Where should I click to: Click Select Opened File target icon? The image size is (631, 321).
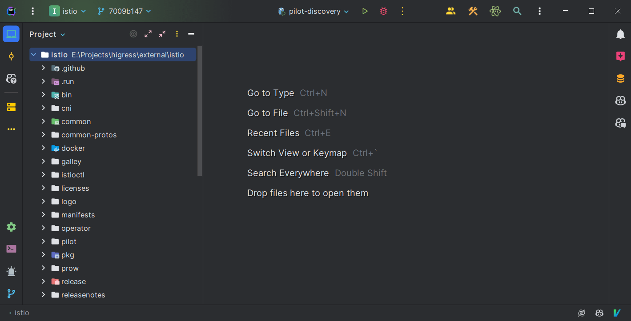[133, 34]
